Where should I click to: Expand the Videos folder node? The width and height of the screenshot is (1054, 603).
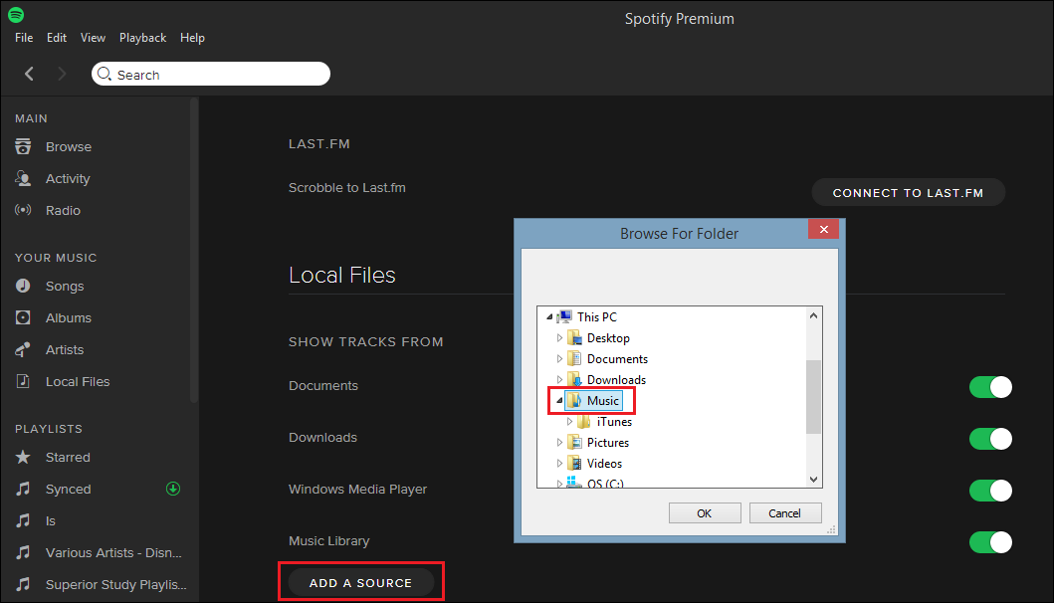[x=559, y=463]
